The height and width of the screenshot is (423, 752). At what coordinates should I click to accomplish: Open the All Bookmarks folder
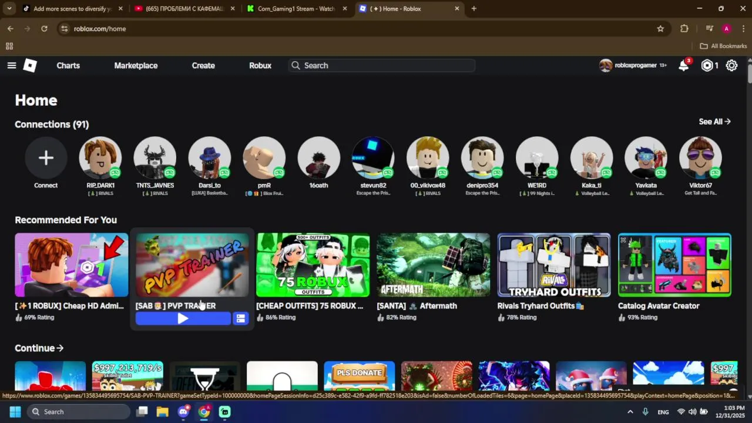click(x=723, y=46)
